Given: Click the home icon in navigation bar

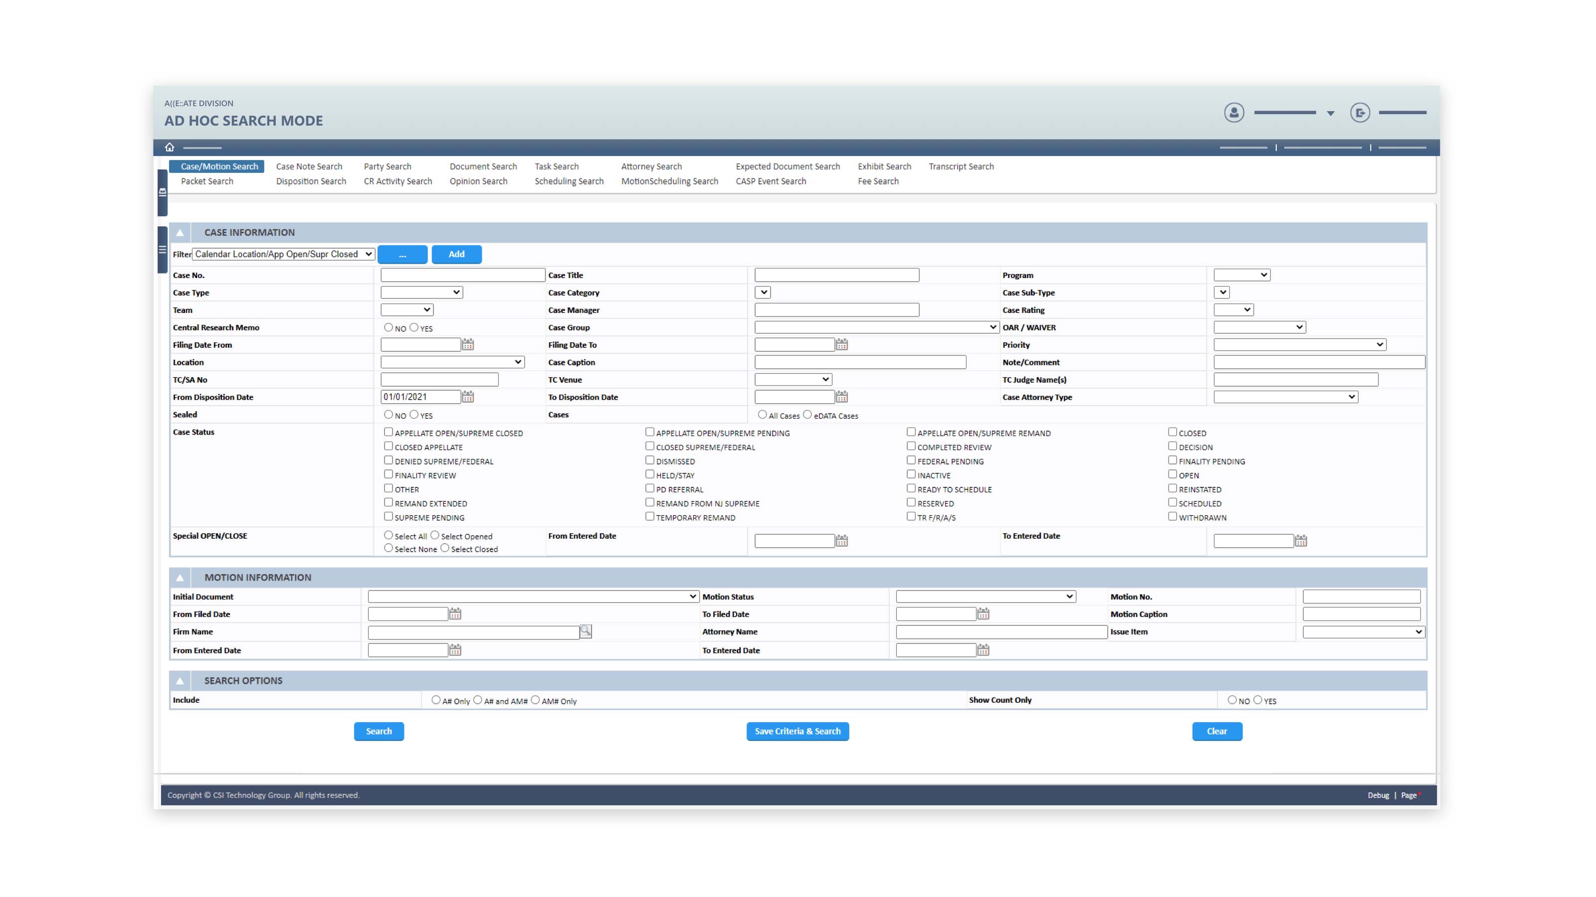Looking at the screenshot, I should [x=169, y=148].
